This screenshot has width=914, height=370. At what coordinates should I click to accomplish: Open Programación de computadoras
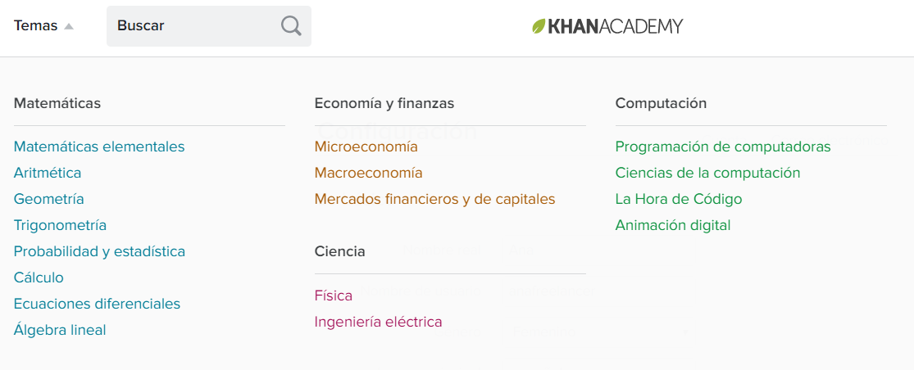point(723,147)
